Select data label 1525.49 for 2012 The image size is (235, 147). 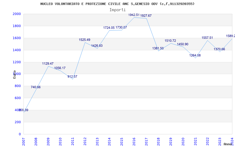(85, 40)
